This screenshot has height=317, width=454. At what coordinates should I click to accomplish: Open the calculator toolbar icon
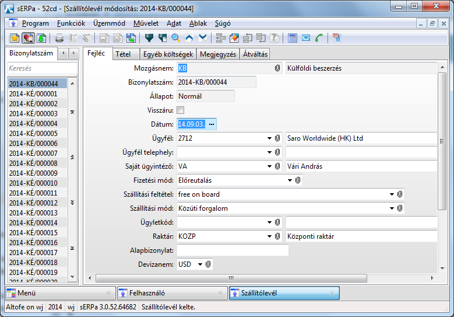293,38
